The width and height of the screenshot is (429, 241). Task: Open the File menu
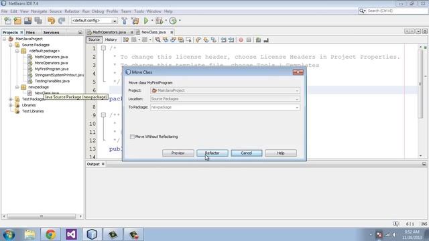(5, 11)
